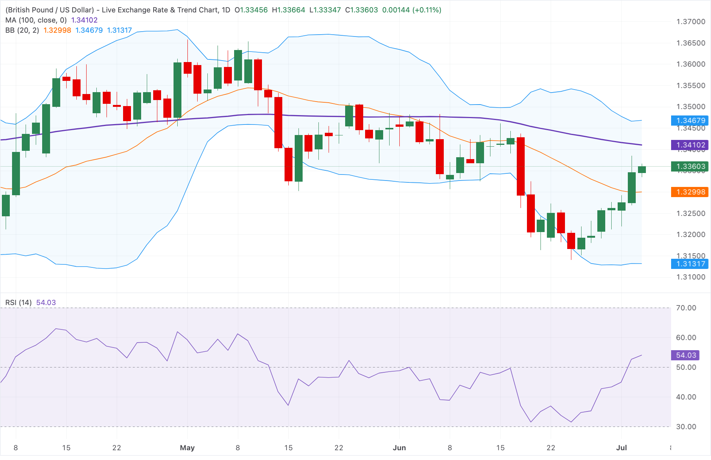The image size is (711, 460).
Task: Click the high price H1.33664 in header
Action: coord(288,10)
